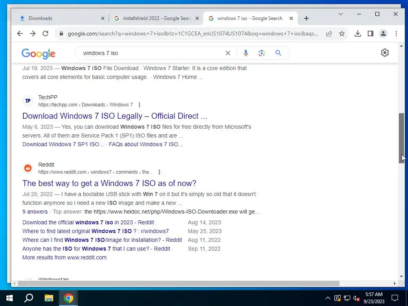Open the Windows Start menu
This screenshot has height=306, width=408.
[x=10, y=298]
